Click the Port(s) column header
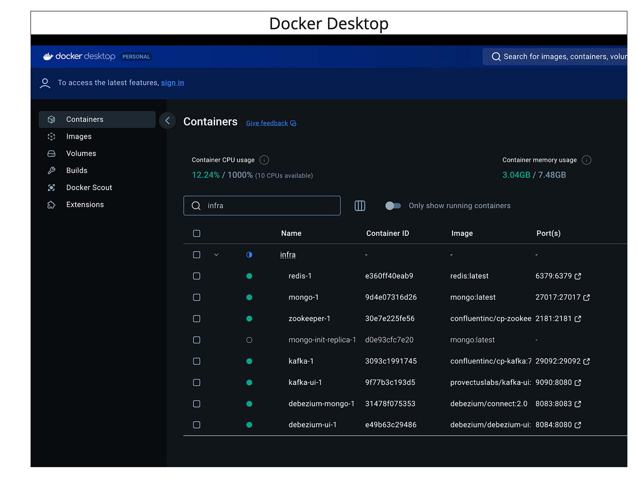Image resolution: width=638 pixels, height=478 pixels. coord(549,234)
